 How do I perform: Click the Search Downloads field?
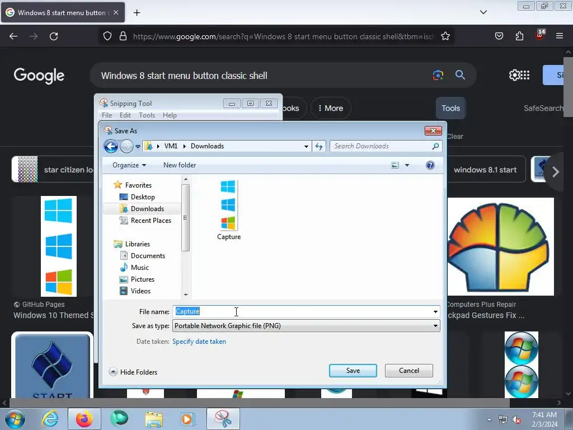pyautogui.click(x=386, y=146)
